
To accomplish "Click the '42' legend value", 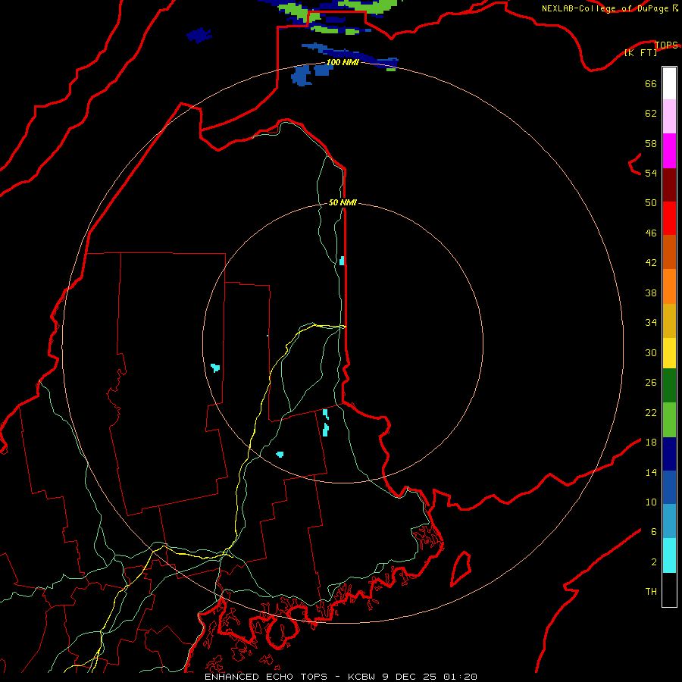I will point(651,263).
